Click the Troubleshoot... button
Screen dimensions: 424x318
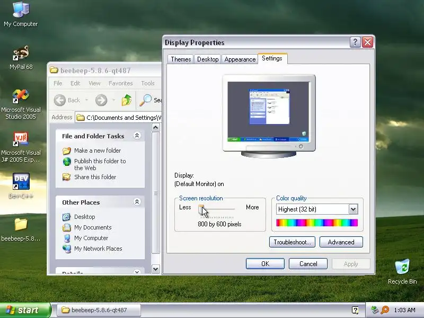292,242
